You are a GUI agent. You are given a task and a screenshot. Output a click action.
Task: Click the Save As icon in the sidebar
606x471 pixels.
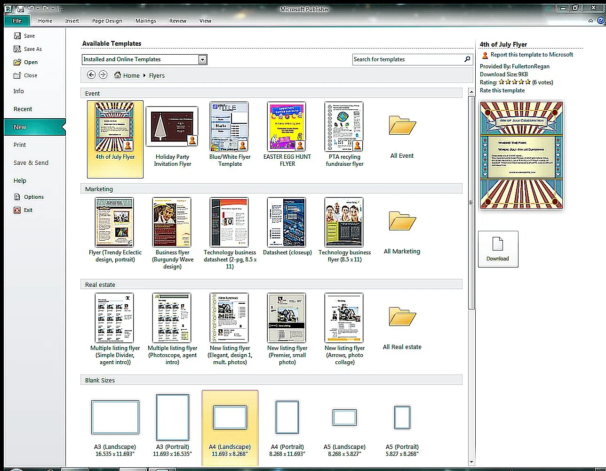17,49
